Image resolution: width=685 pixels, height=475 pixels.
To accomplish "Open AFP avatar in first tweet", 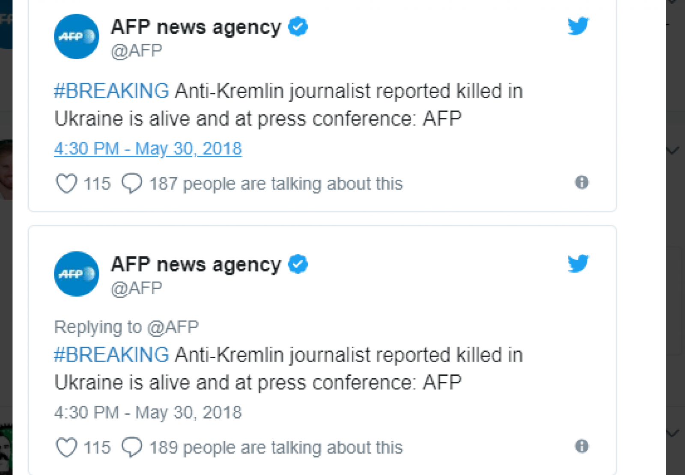I will pyautogui.click(x=77, y=36).
